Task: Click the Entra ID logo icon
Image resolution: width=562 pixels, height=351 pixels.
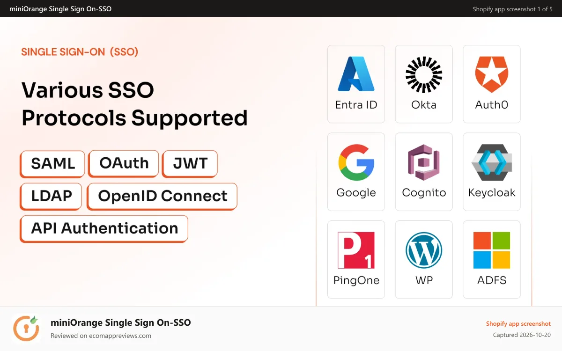Action: coord(356,74)
